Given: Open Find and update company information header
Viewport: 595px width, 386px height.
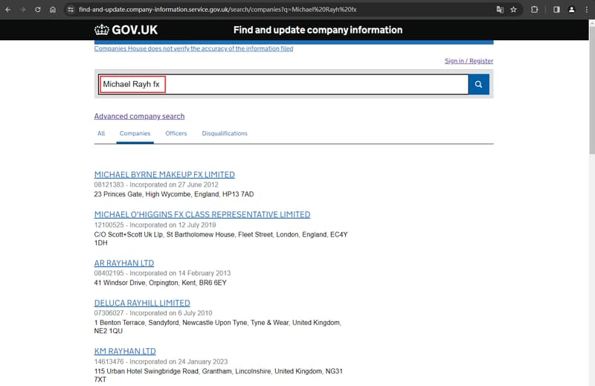Looking at the screenshot, I should [318, 30].
